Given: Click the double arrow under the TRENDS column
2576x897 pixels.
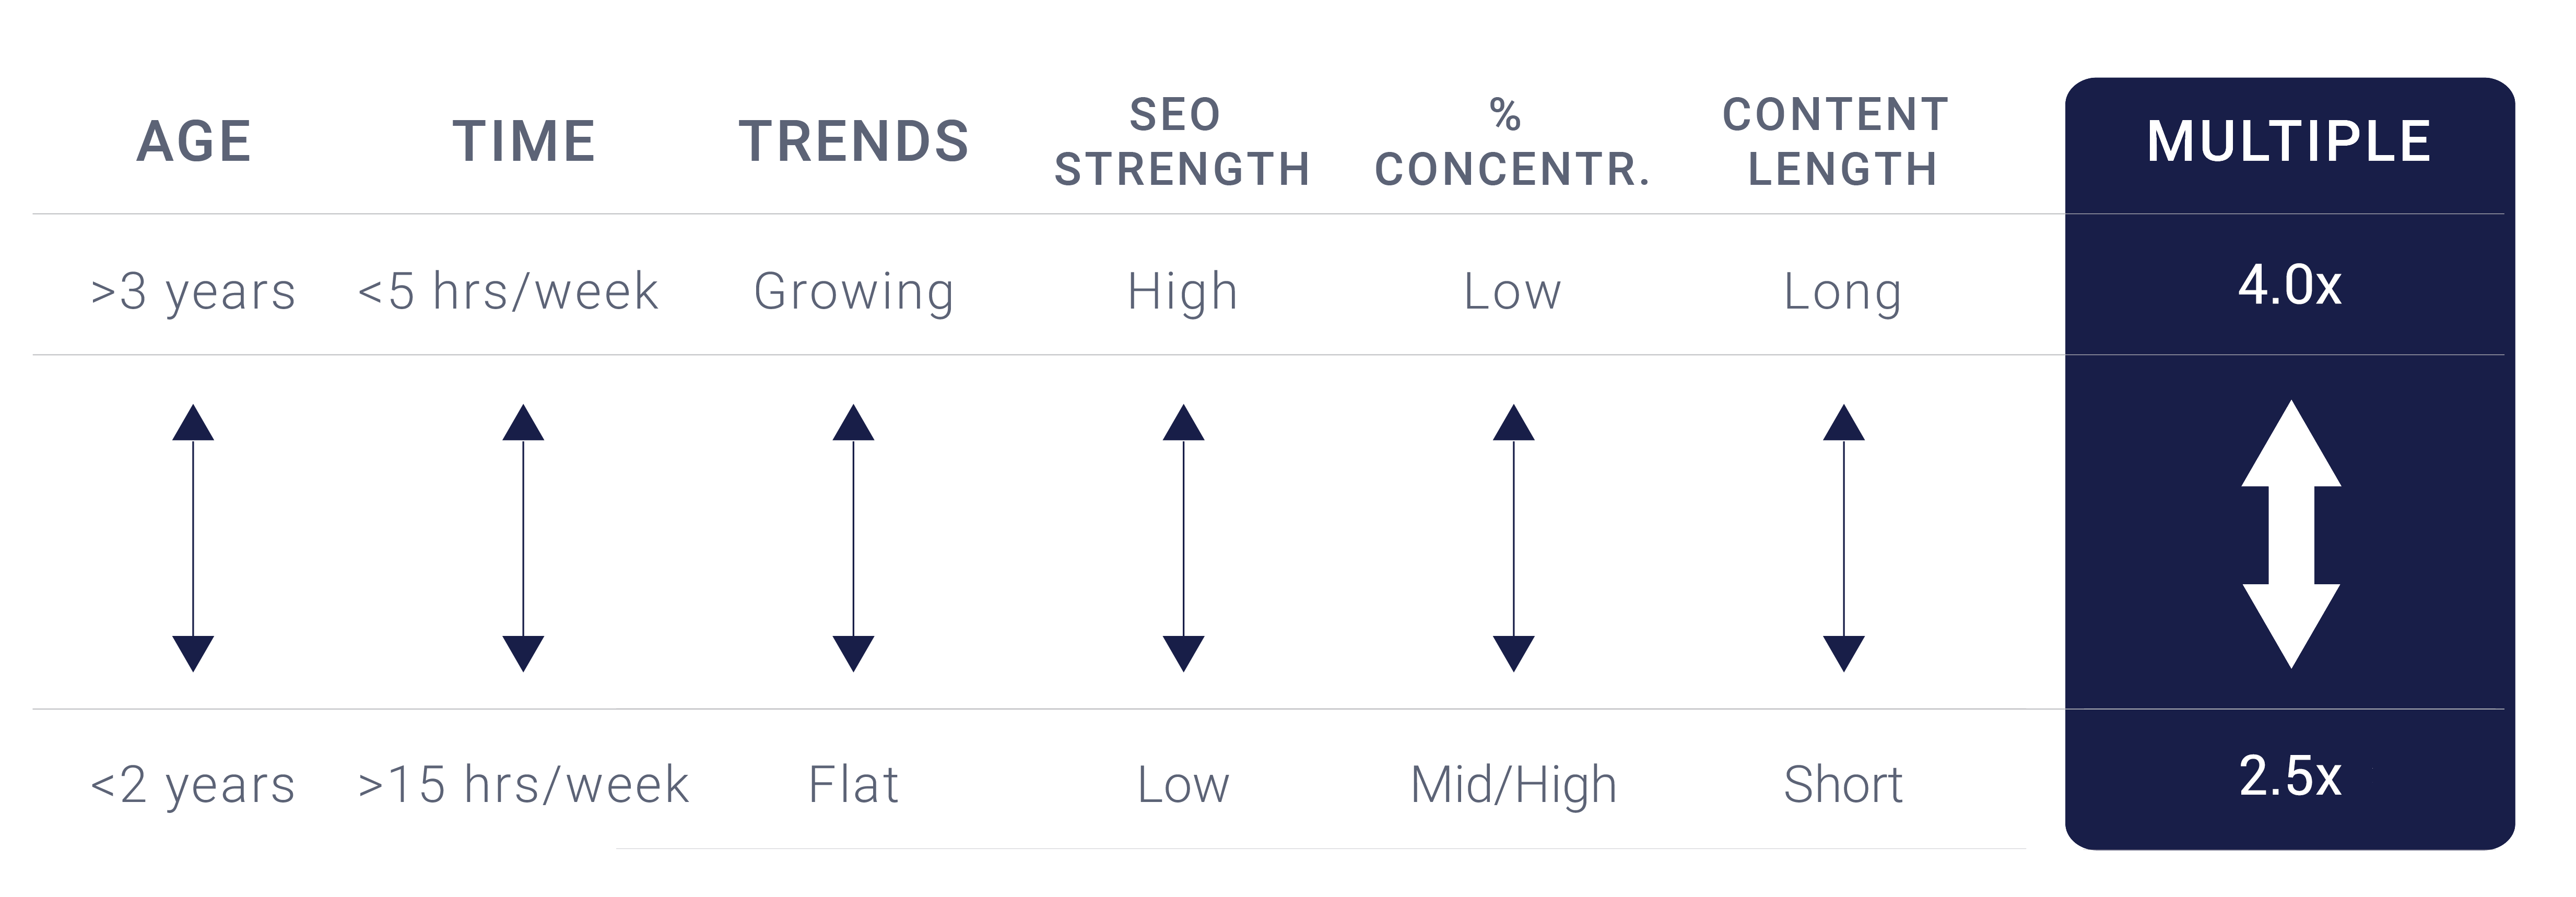Looking at the screenshot, I should pyautogui.click(x=853, y=537).
